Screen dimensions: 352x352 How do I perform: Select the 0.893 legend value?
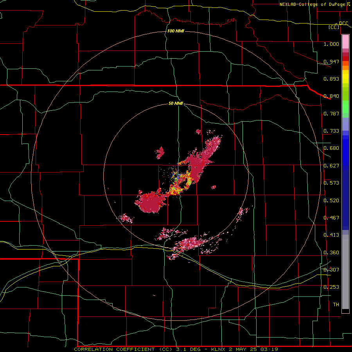pos(331,79)
